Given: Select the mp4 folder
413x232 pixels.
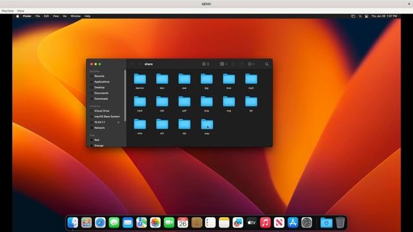Looking at the screenshot, I should point(140,104).
